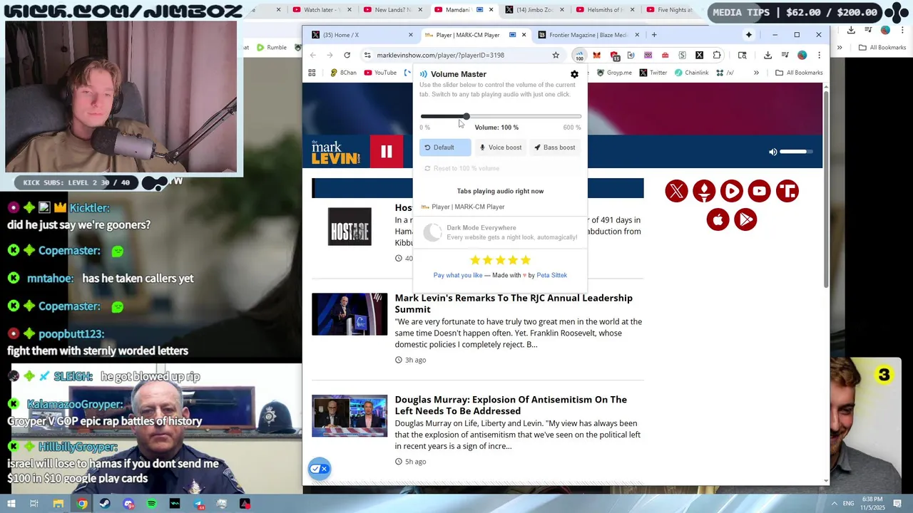The width and height of the screenshot is (913, 513).
Task: Open the Chrome three-dot menu
Action: click(x=819, y=55)
